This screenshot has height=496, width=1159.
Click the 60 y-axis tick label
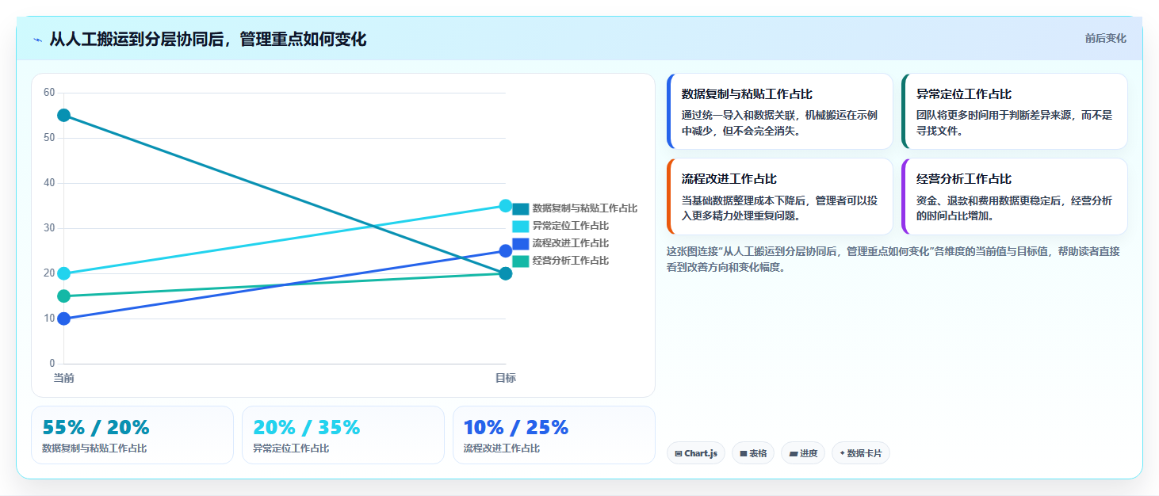click(x=49, y=93)
